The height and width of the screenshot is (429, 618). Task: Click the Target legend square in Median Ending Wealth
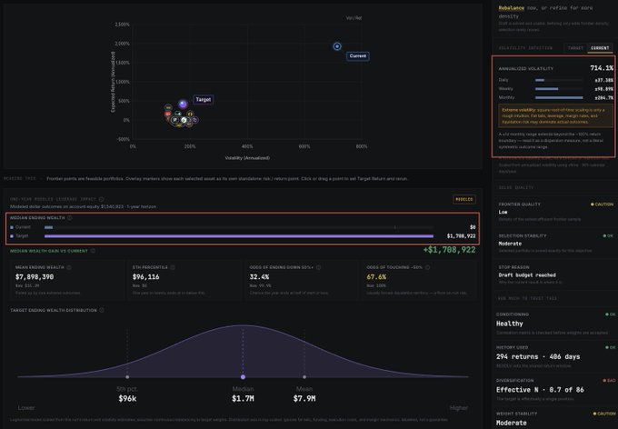(12, 236)
